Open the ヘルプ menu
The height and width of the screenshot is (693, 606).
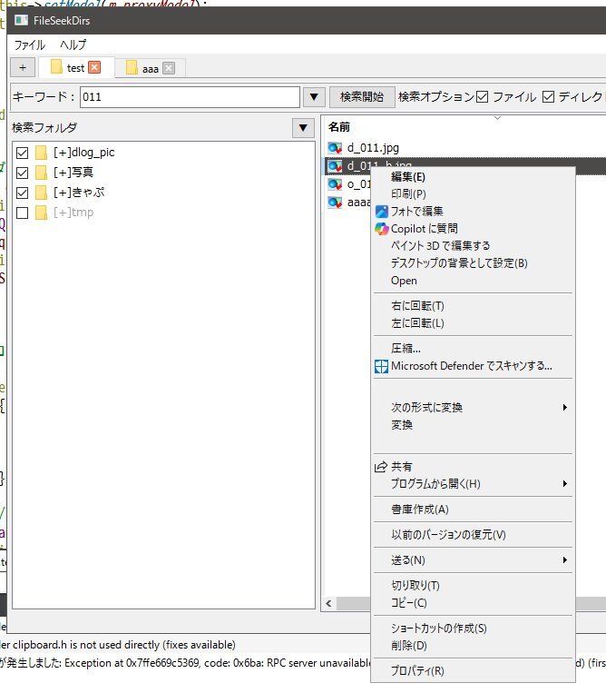pos(73,44)
